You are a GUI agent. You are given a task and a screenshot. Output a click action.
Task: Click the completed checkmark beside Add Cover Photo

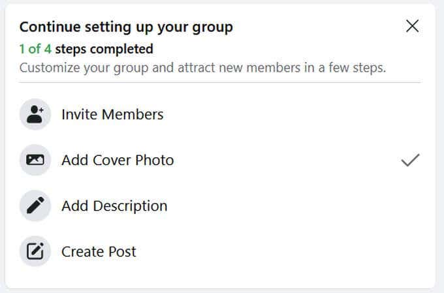coord(410,160)
